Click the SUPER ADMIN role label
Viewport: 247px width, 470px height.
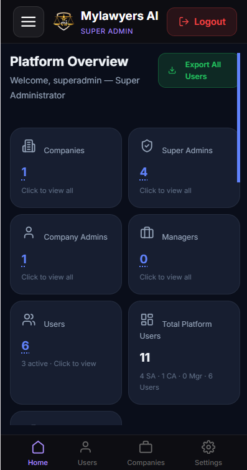[x=107, y=31]
